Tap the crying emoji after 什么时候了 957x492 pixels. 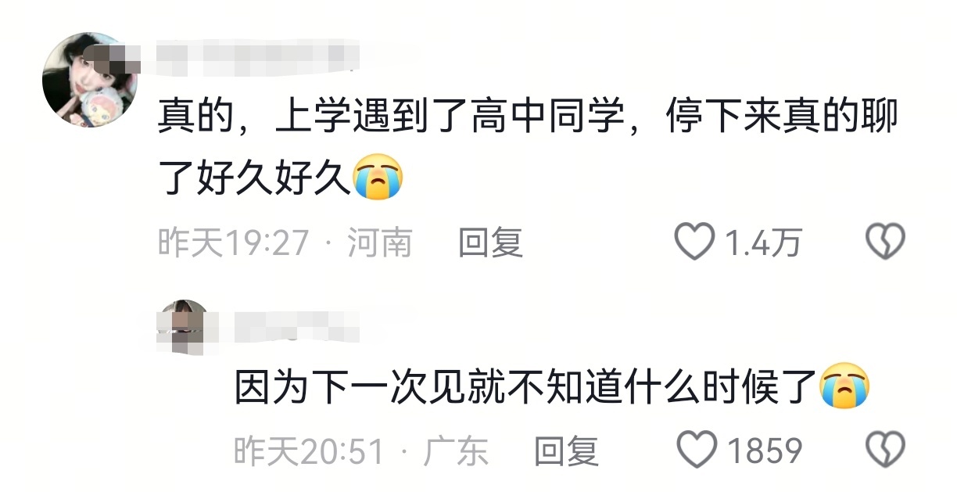coord(846,386)
